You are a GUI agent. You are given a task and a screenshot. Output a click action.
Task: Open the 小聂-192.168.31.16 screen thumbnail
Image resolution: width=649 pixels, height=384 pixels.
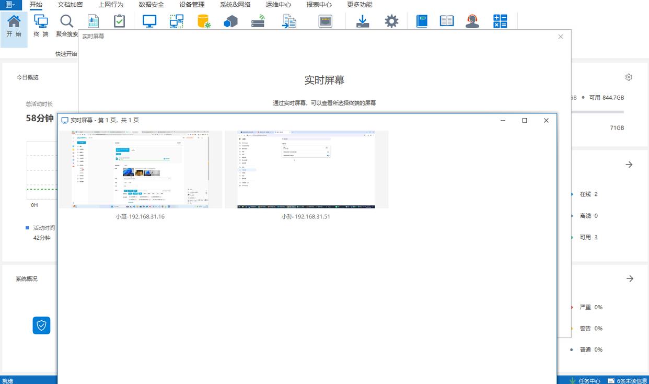pos(140,170)
